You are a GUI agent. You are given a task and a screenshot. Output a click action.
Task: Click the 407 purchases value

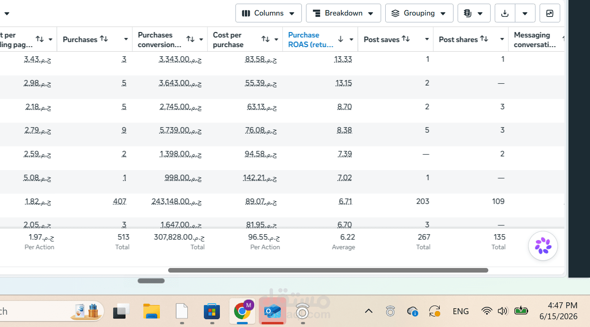120,201
